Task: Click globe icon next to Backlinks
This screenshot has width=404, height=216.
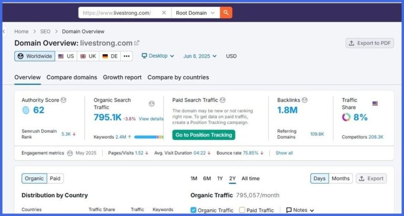Action: (305, 100)
